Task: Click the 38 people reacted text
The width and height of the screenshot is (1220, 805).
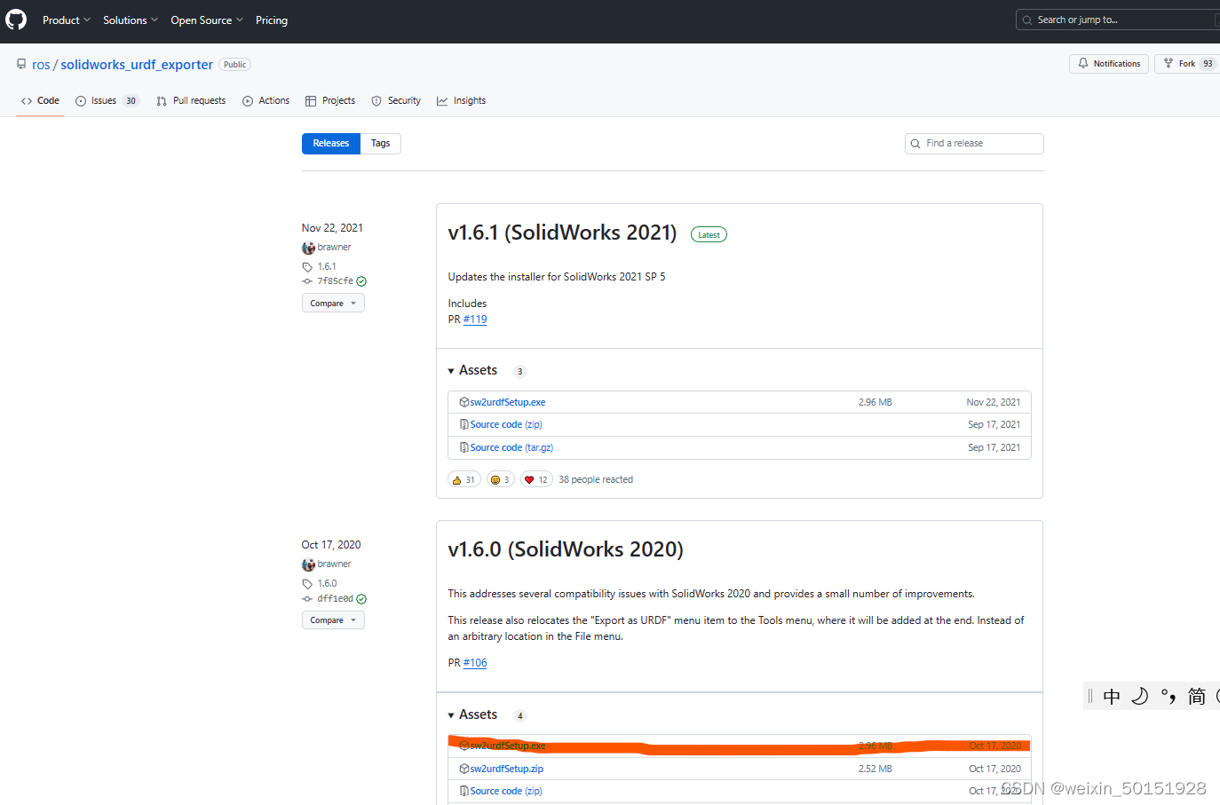Action: coord(596,480)
